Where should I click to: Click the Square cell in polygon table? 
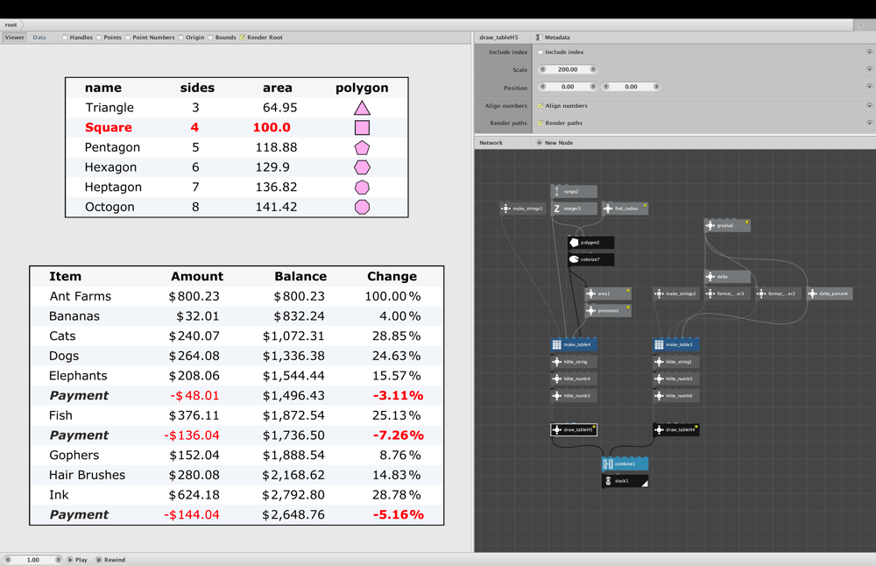pyautogui.click(x=109, y=127)
